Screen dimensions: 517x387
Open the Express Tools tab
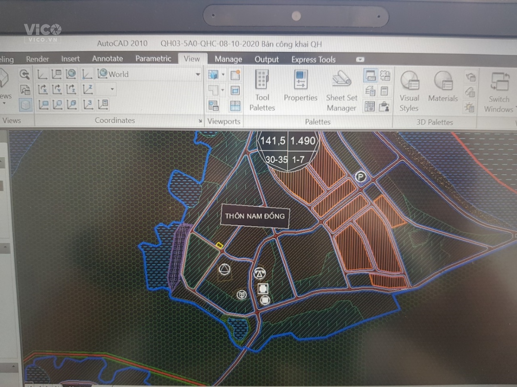coord(313,60)
